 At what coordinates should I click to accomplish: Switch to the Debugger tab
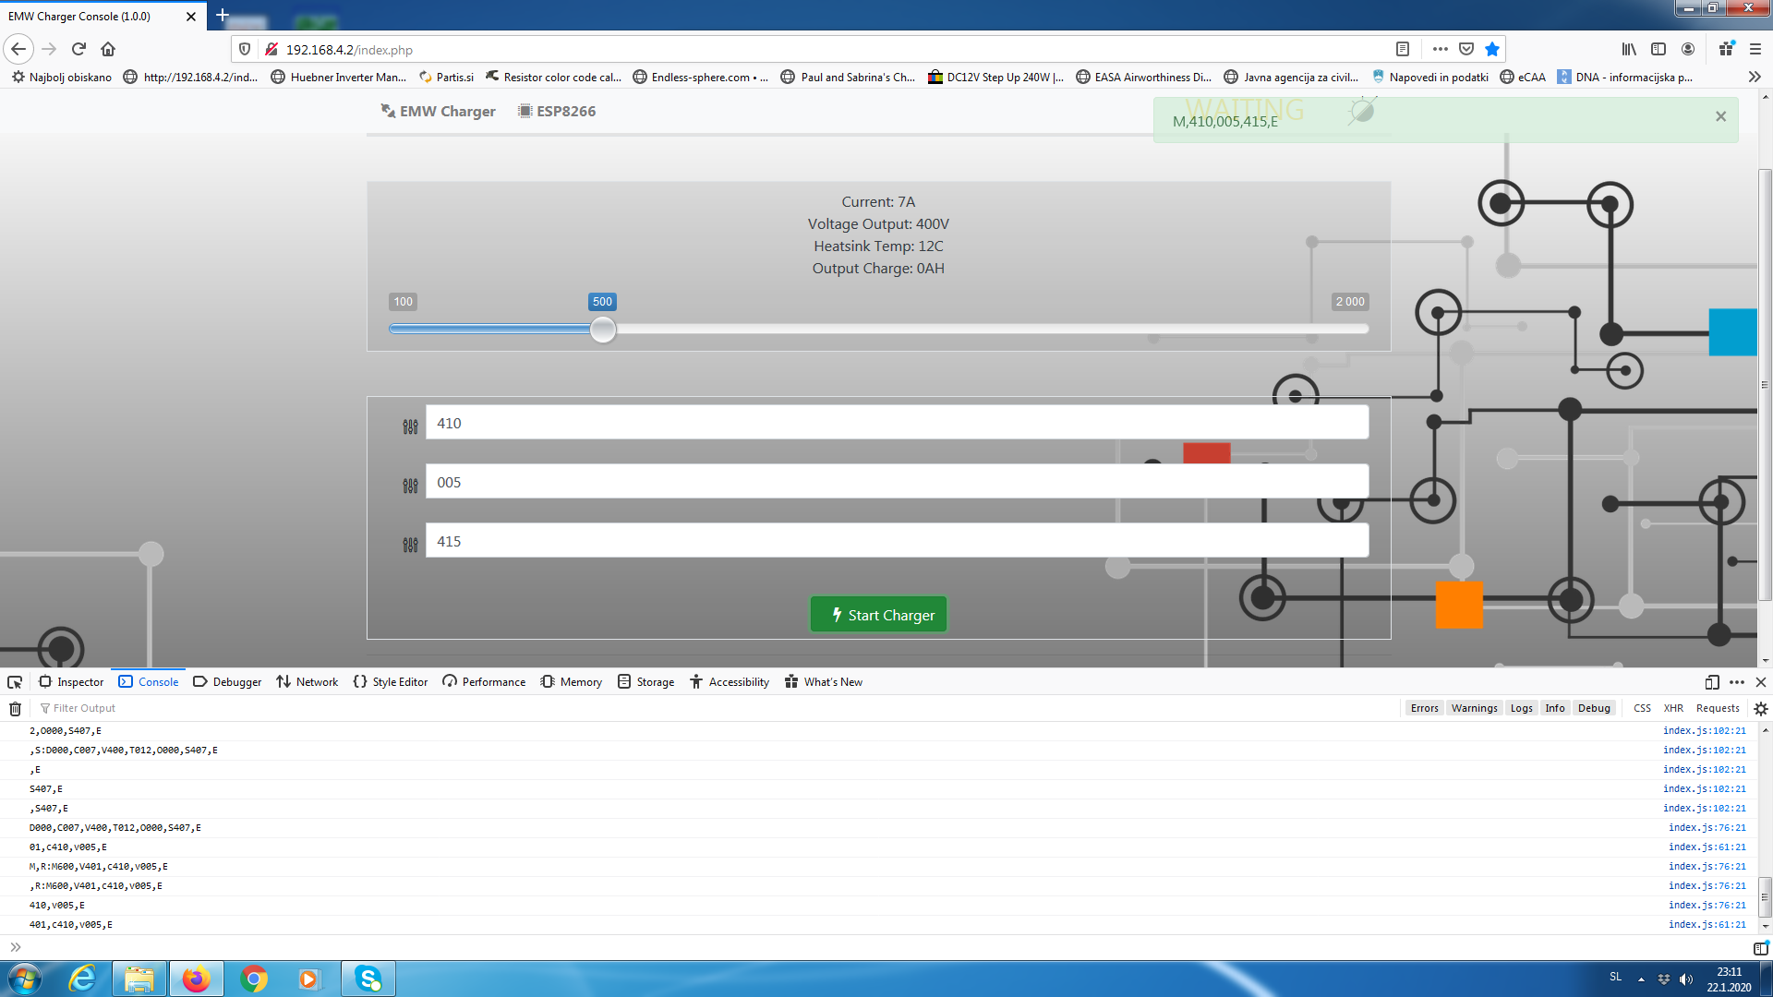point(227,682)
